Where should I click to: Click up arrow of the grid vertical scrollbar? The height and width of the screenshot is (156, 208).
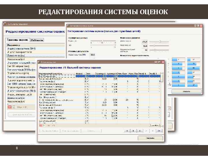click(x=162, y=73)
